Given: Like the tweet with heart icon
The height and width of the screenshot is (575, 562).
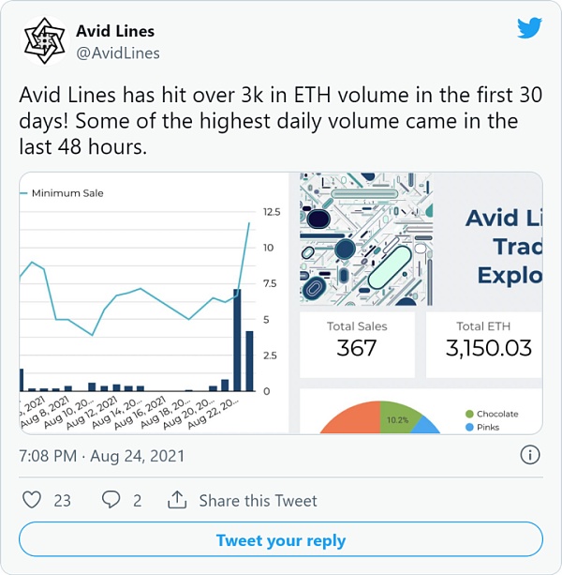Looking at the screenshot, I should pyautogui.click(x=32, y=500).
